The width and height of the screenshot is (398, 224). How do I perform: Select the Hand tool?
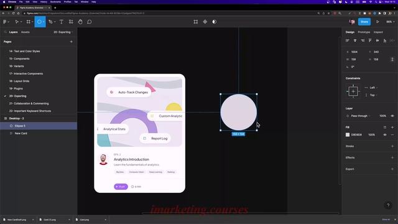click(x=80, y=22)
